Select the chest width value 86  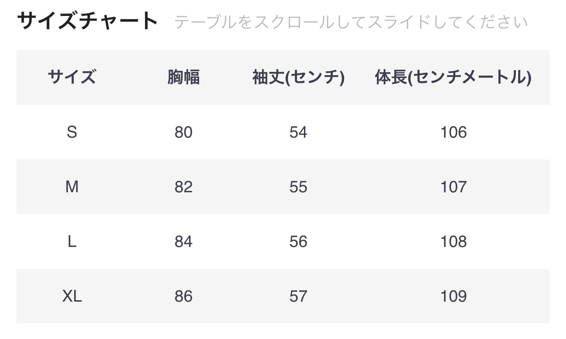click(183, 296)
